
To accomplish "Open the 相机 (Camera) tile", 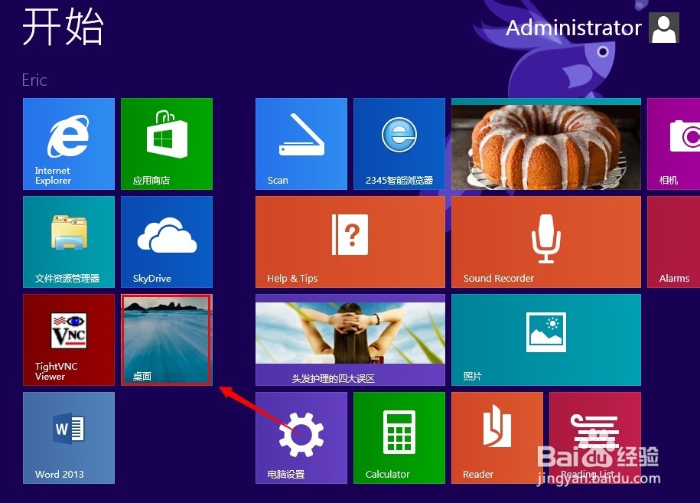I will click(x=677, y=143).
